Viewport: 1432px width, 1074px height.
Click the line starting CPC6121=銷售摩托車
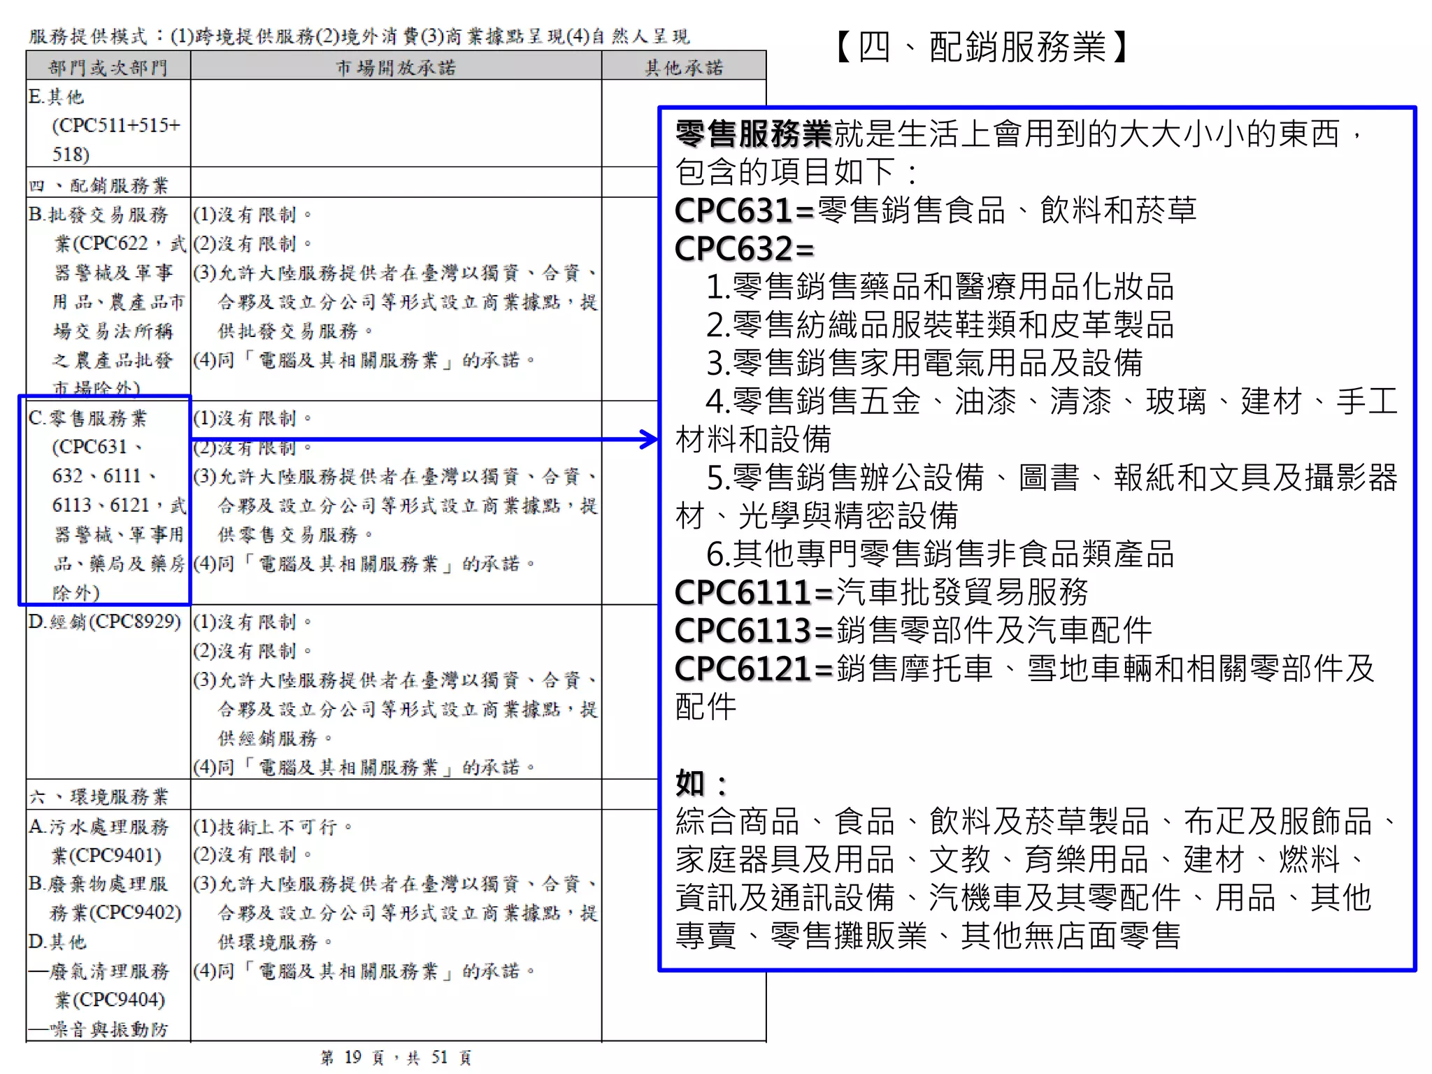pyautogui.click(x=1025, y=668)
